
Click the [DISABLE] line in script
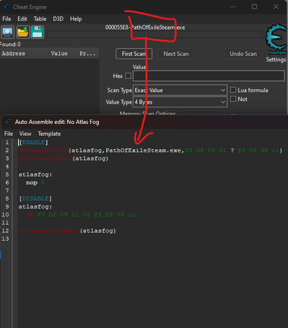tap(35, 199)
